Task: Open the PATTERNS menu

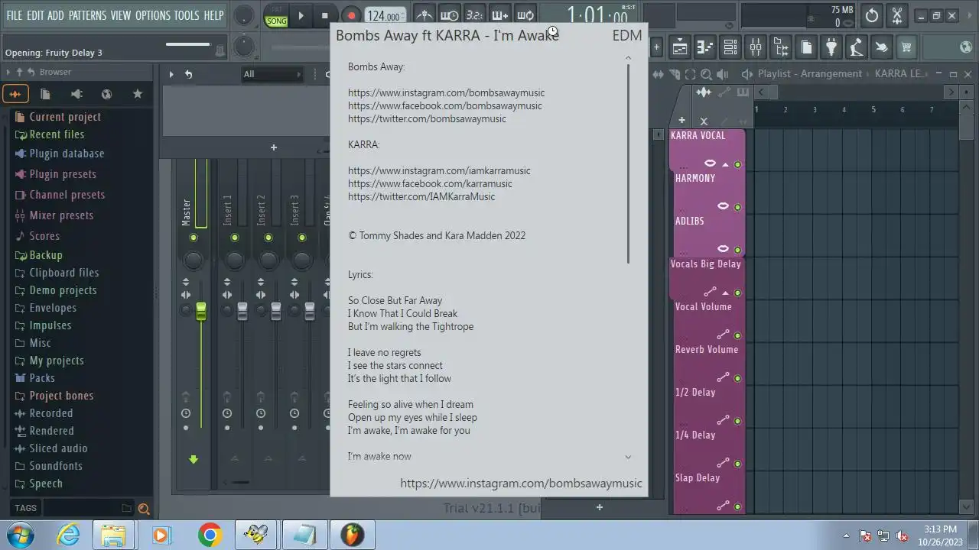Action: [x=87, y=15]
